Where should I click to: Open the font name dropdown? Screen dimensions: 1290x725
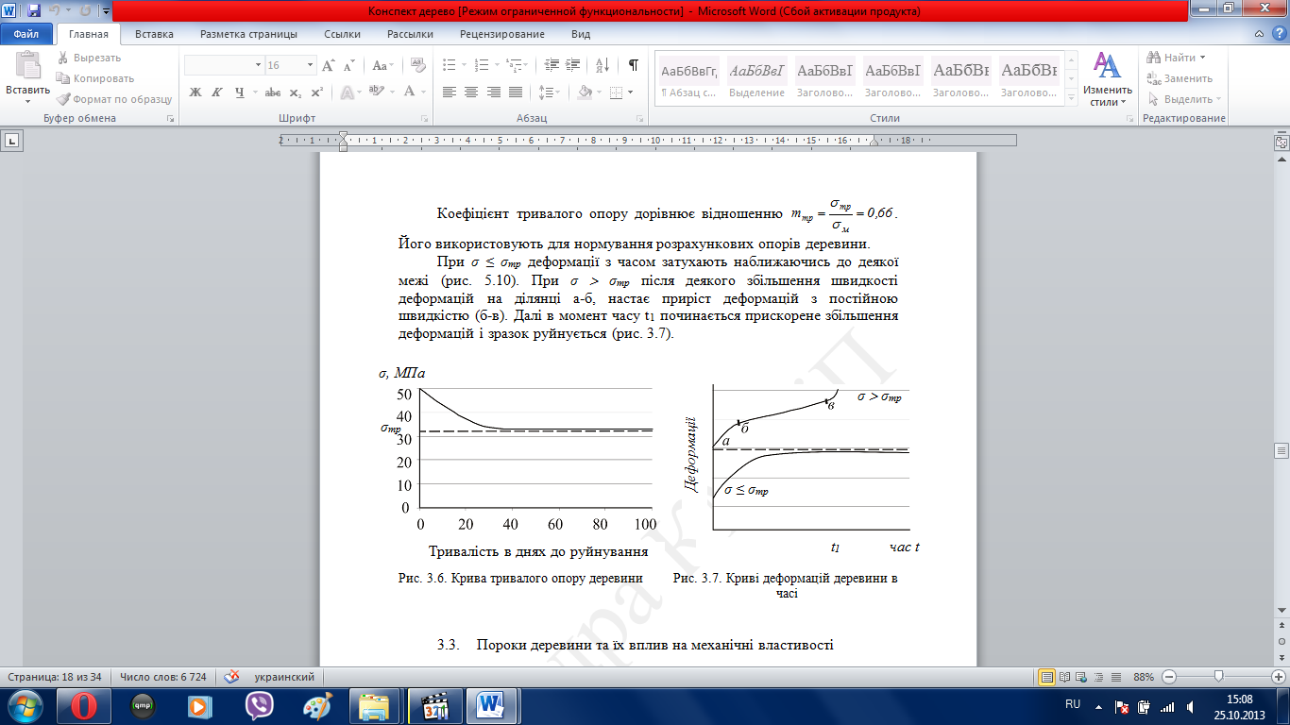coord(258,65)
